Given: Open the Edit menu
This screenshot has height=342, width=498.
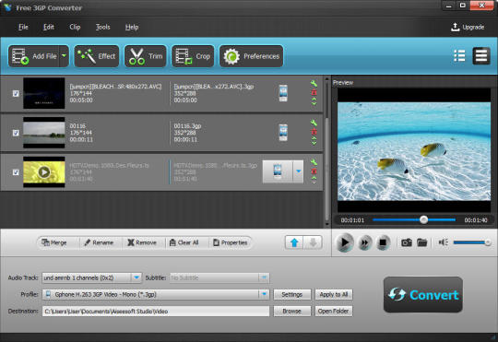Looking at the screenshot, I should coord(49,27).
